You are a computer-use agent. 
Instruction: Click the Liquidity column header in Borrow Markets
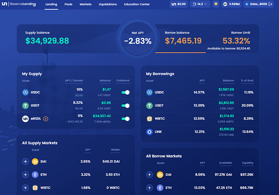[x=248, y=163]
